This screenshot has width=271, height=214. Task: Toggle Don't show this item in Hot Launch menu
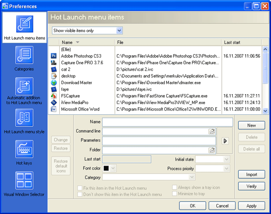(79, 194)
